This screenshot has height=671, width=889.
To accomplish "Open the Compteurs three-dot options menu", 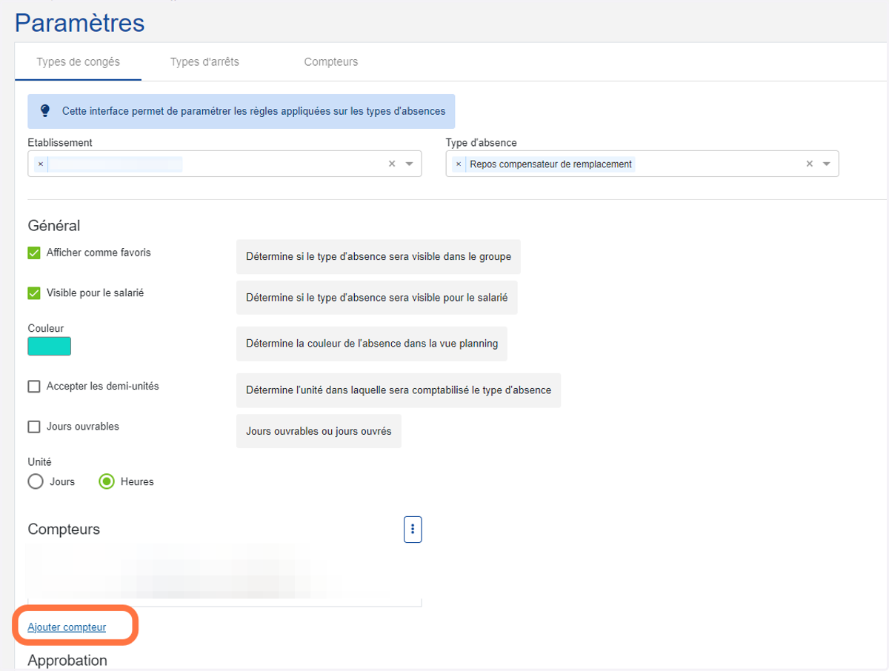I will [x=413, y=530].
